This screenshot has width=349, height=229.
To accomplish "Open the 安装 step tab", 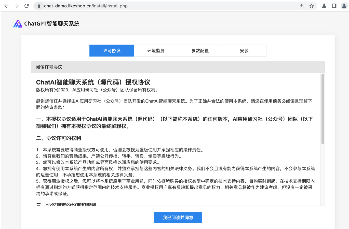I will coord(244,51).
